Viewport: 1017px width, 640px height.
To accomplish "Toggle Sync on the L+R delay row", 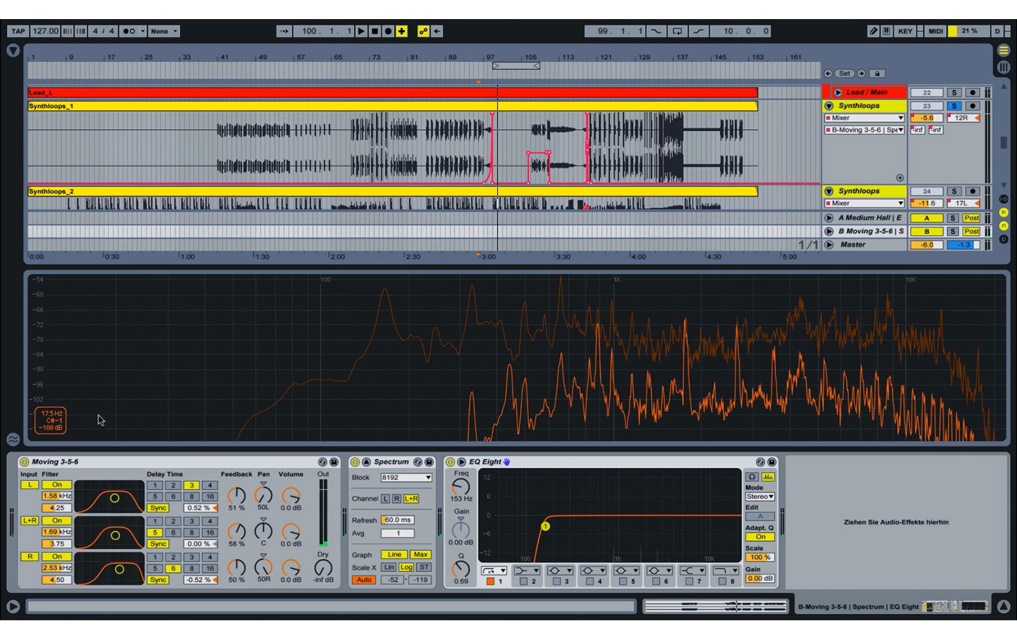I will 158,544.
